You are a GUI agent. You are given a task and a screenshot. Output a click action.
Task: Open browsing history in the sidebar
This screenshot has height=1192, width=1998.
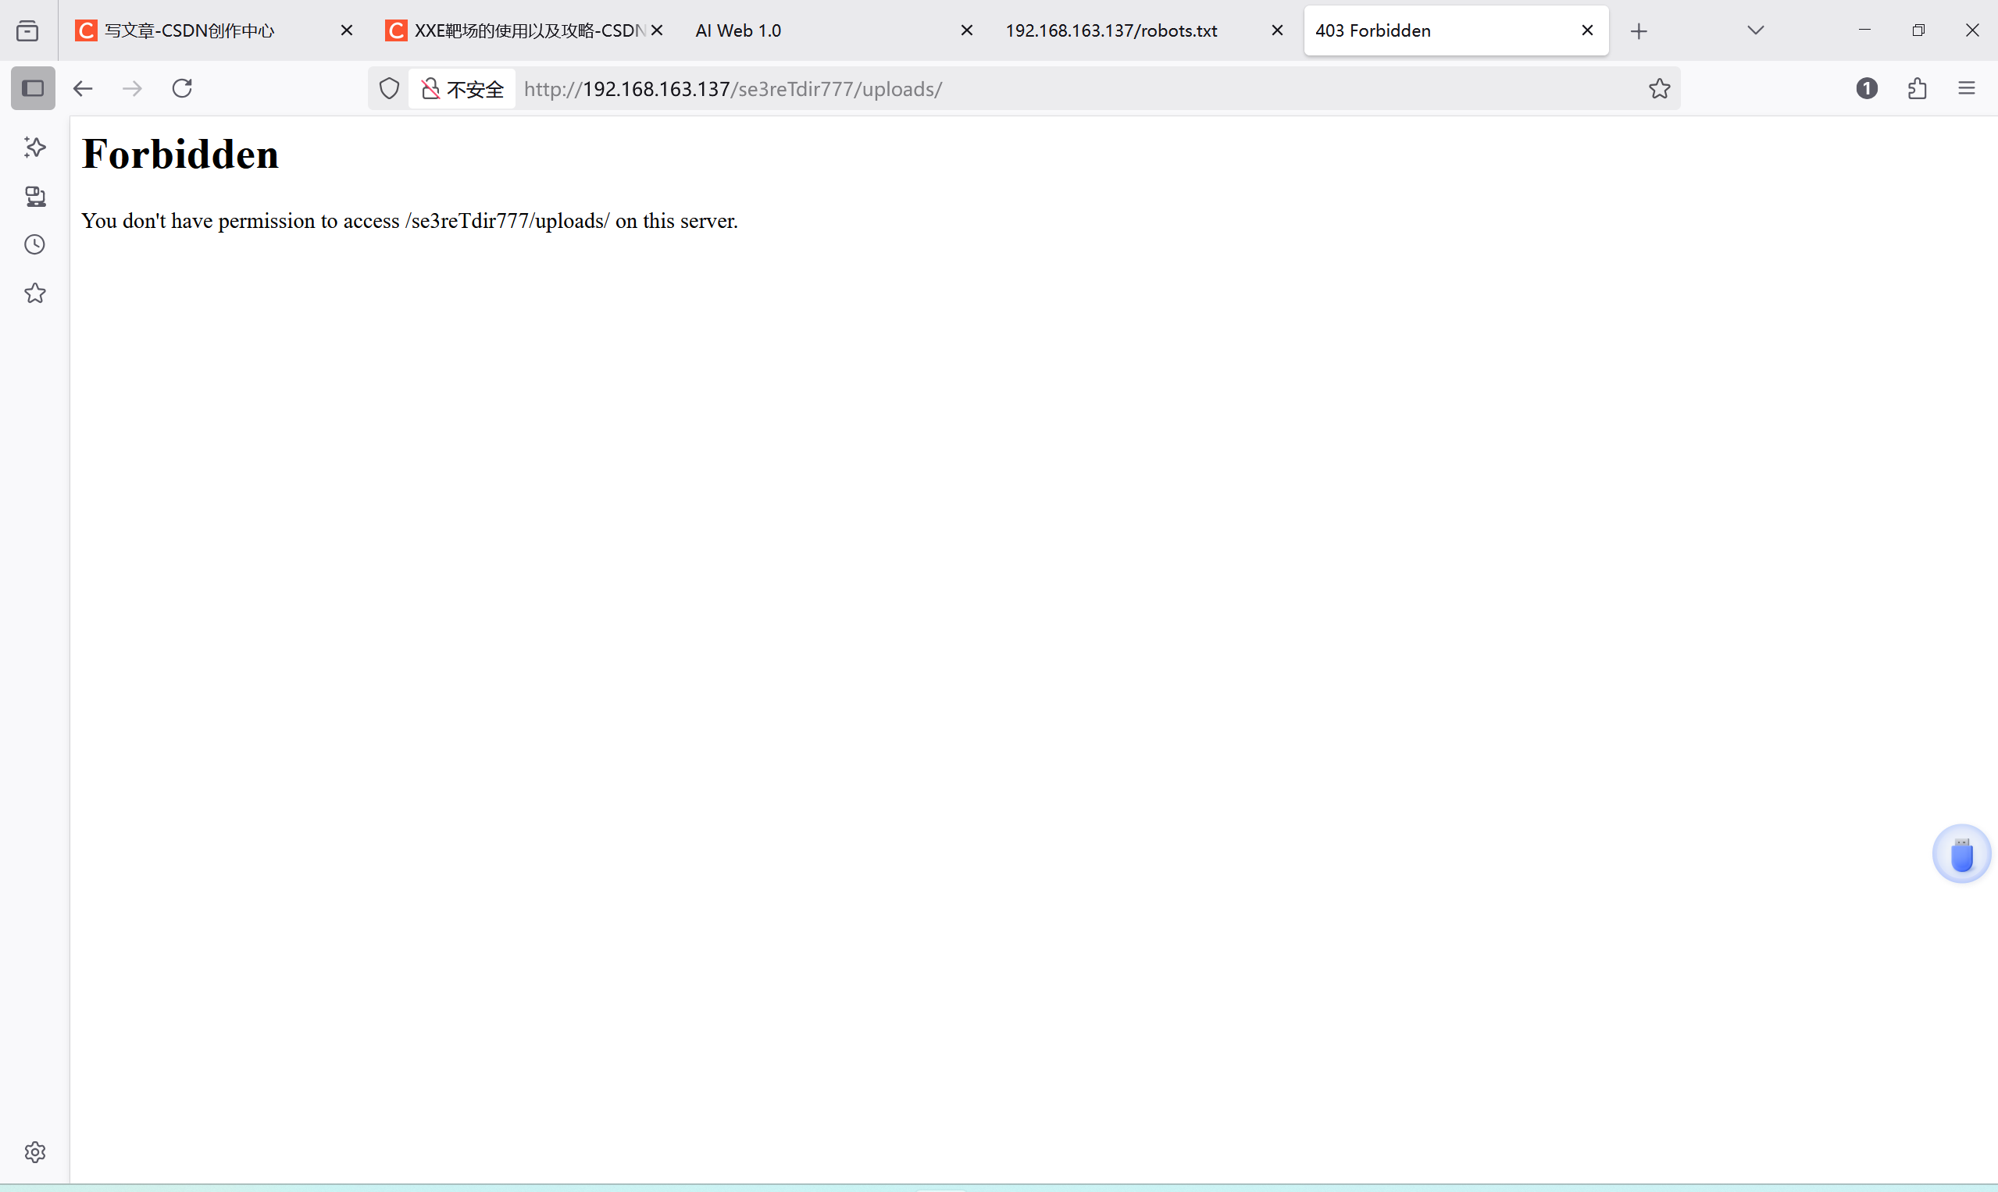tap(34, 244)
